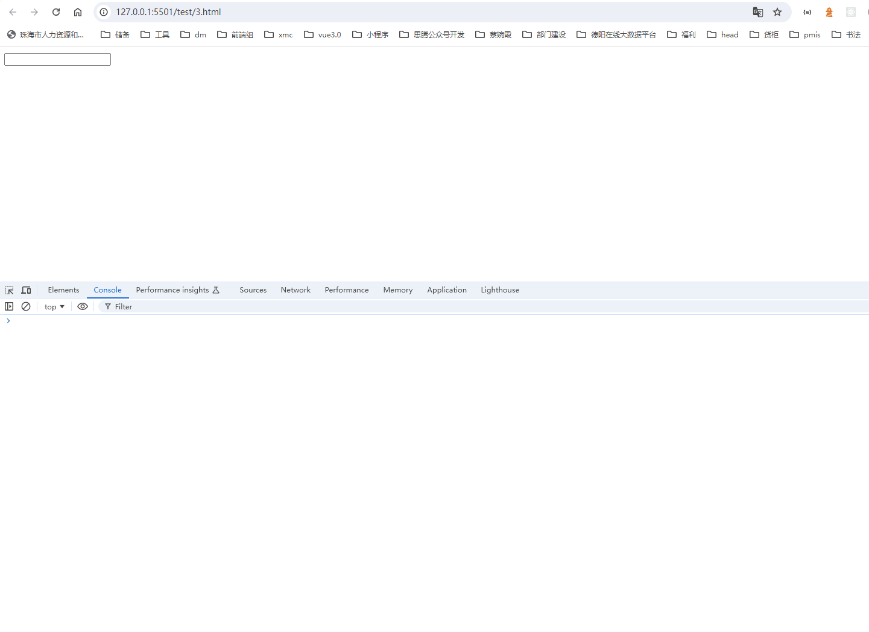Toggle the device emulation toolbar
This screenshot has height=632, width=869.
[26, 290]
